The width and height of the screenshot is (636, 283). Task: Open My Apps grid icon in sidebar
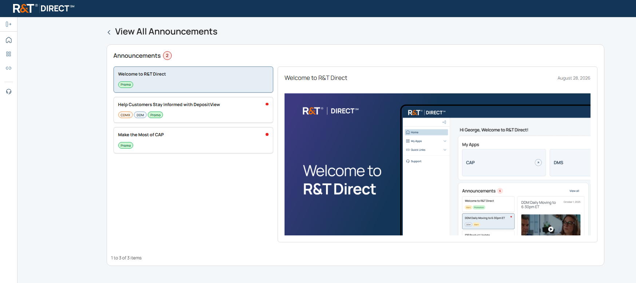(x=9, y=54)
